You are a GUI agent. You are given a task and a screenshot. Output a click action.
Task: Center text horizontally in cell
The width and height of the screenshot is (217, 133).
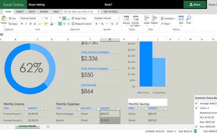(64, 24)
